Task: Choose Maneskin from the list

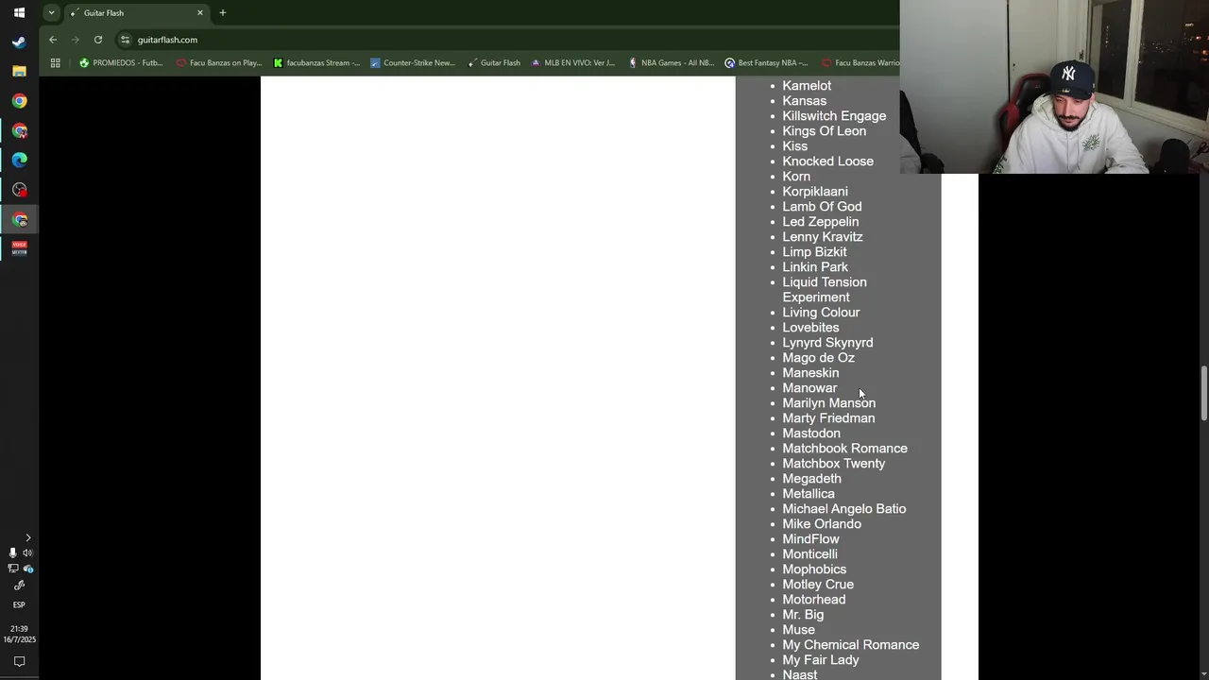Action: pos(810,373)
